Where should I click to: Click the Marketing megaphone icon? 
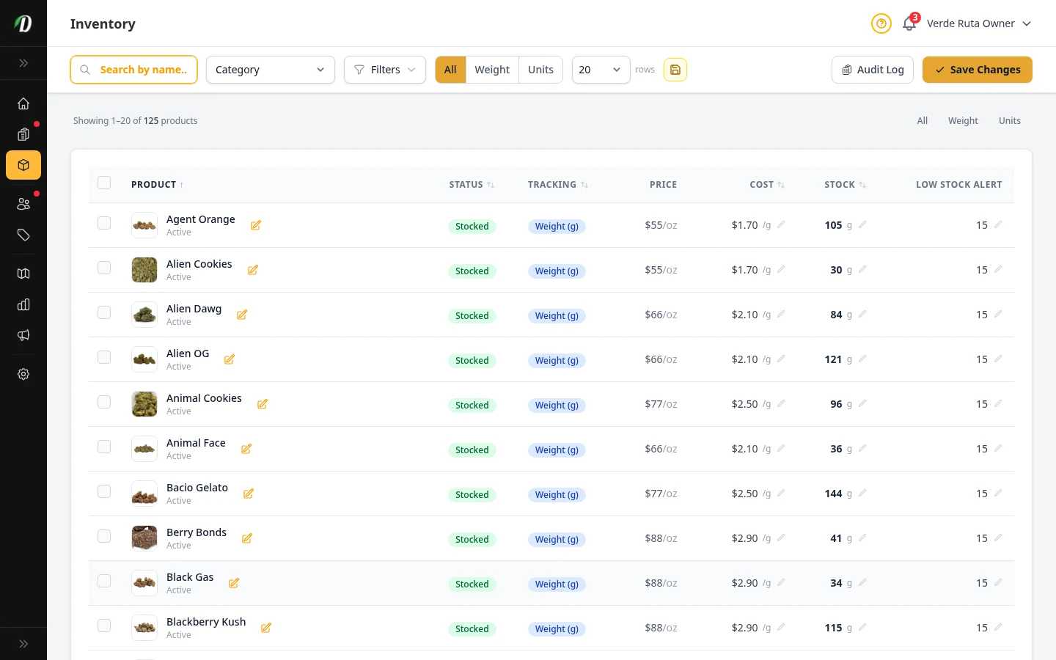23,335
